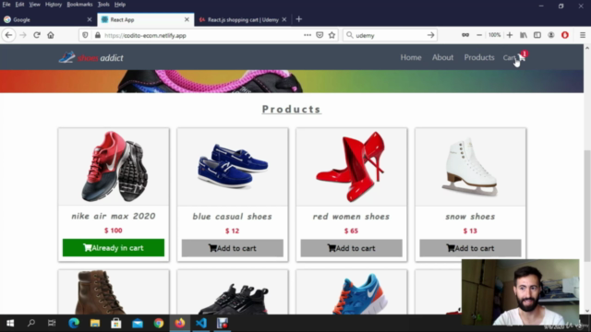Open a new browser tab

299,19
